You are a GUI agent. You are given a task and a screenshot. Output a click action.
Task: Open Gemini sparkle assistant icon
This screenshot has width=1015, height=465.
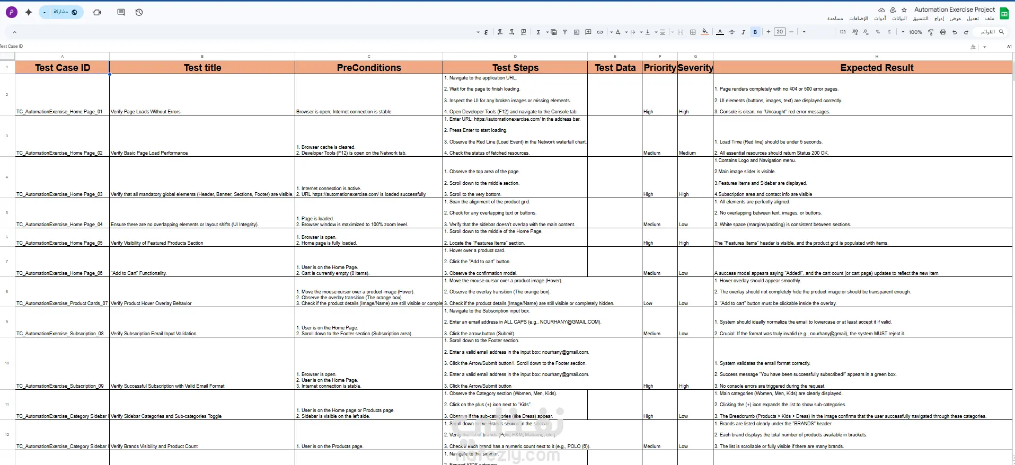[29, 12]
